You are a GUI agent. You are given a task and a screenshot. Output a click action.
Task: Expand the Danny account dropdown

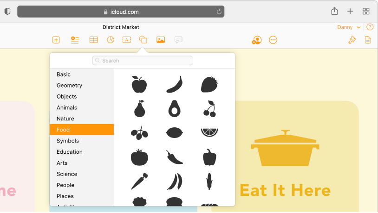pos(349,27)
